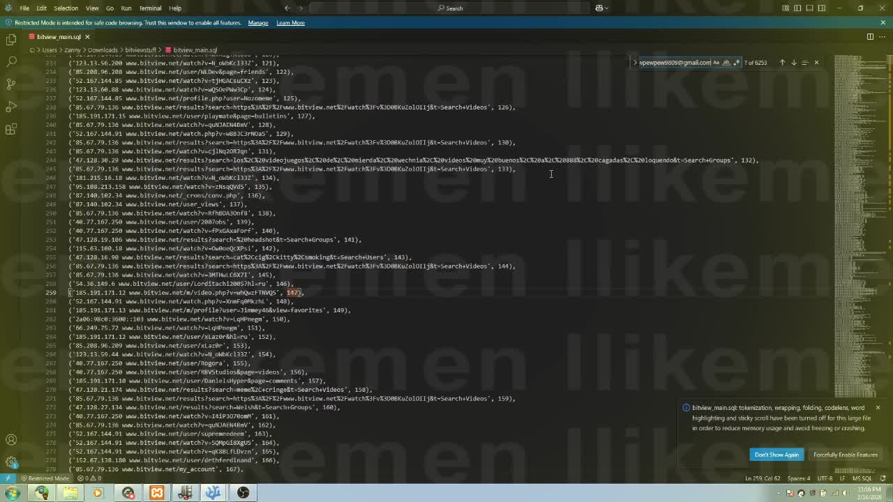Click the Accounts icon above the gear
This screenshot has height=502, width=893.
pyautogui.click(x=10, y=440)
